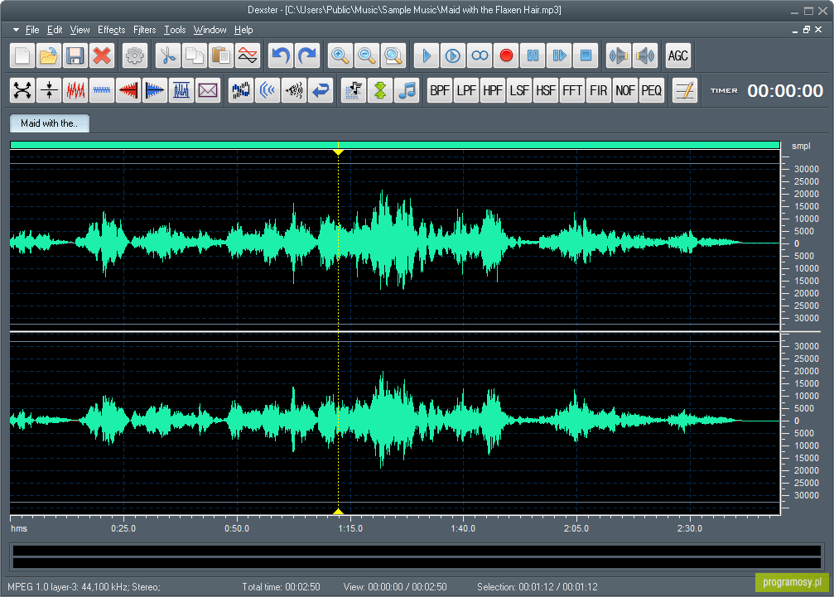The height and width of the screenshot is (597, 834).
Task: Select the 'Maid with the..' document tab
Action: [x=50, y=123]
